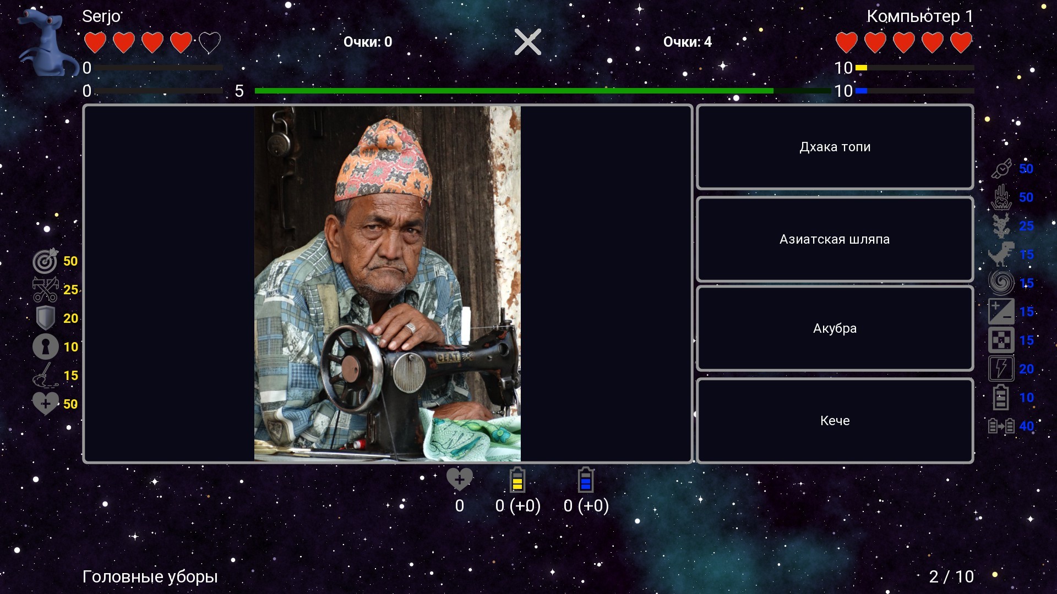
Task: Activate the winged clock ability
Action: pos(1001,169)
